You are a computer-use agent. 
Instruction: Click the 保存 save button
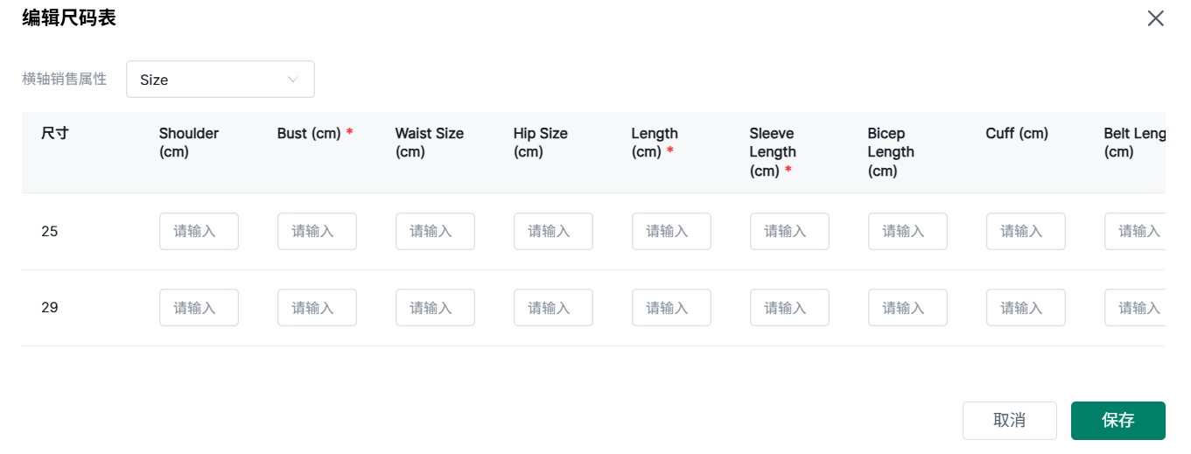(1117, 421)
